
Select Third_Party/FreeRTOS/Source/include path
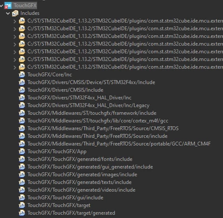(98, 136)
